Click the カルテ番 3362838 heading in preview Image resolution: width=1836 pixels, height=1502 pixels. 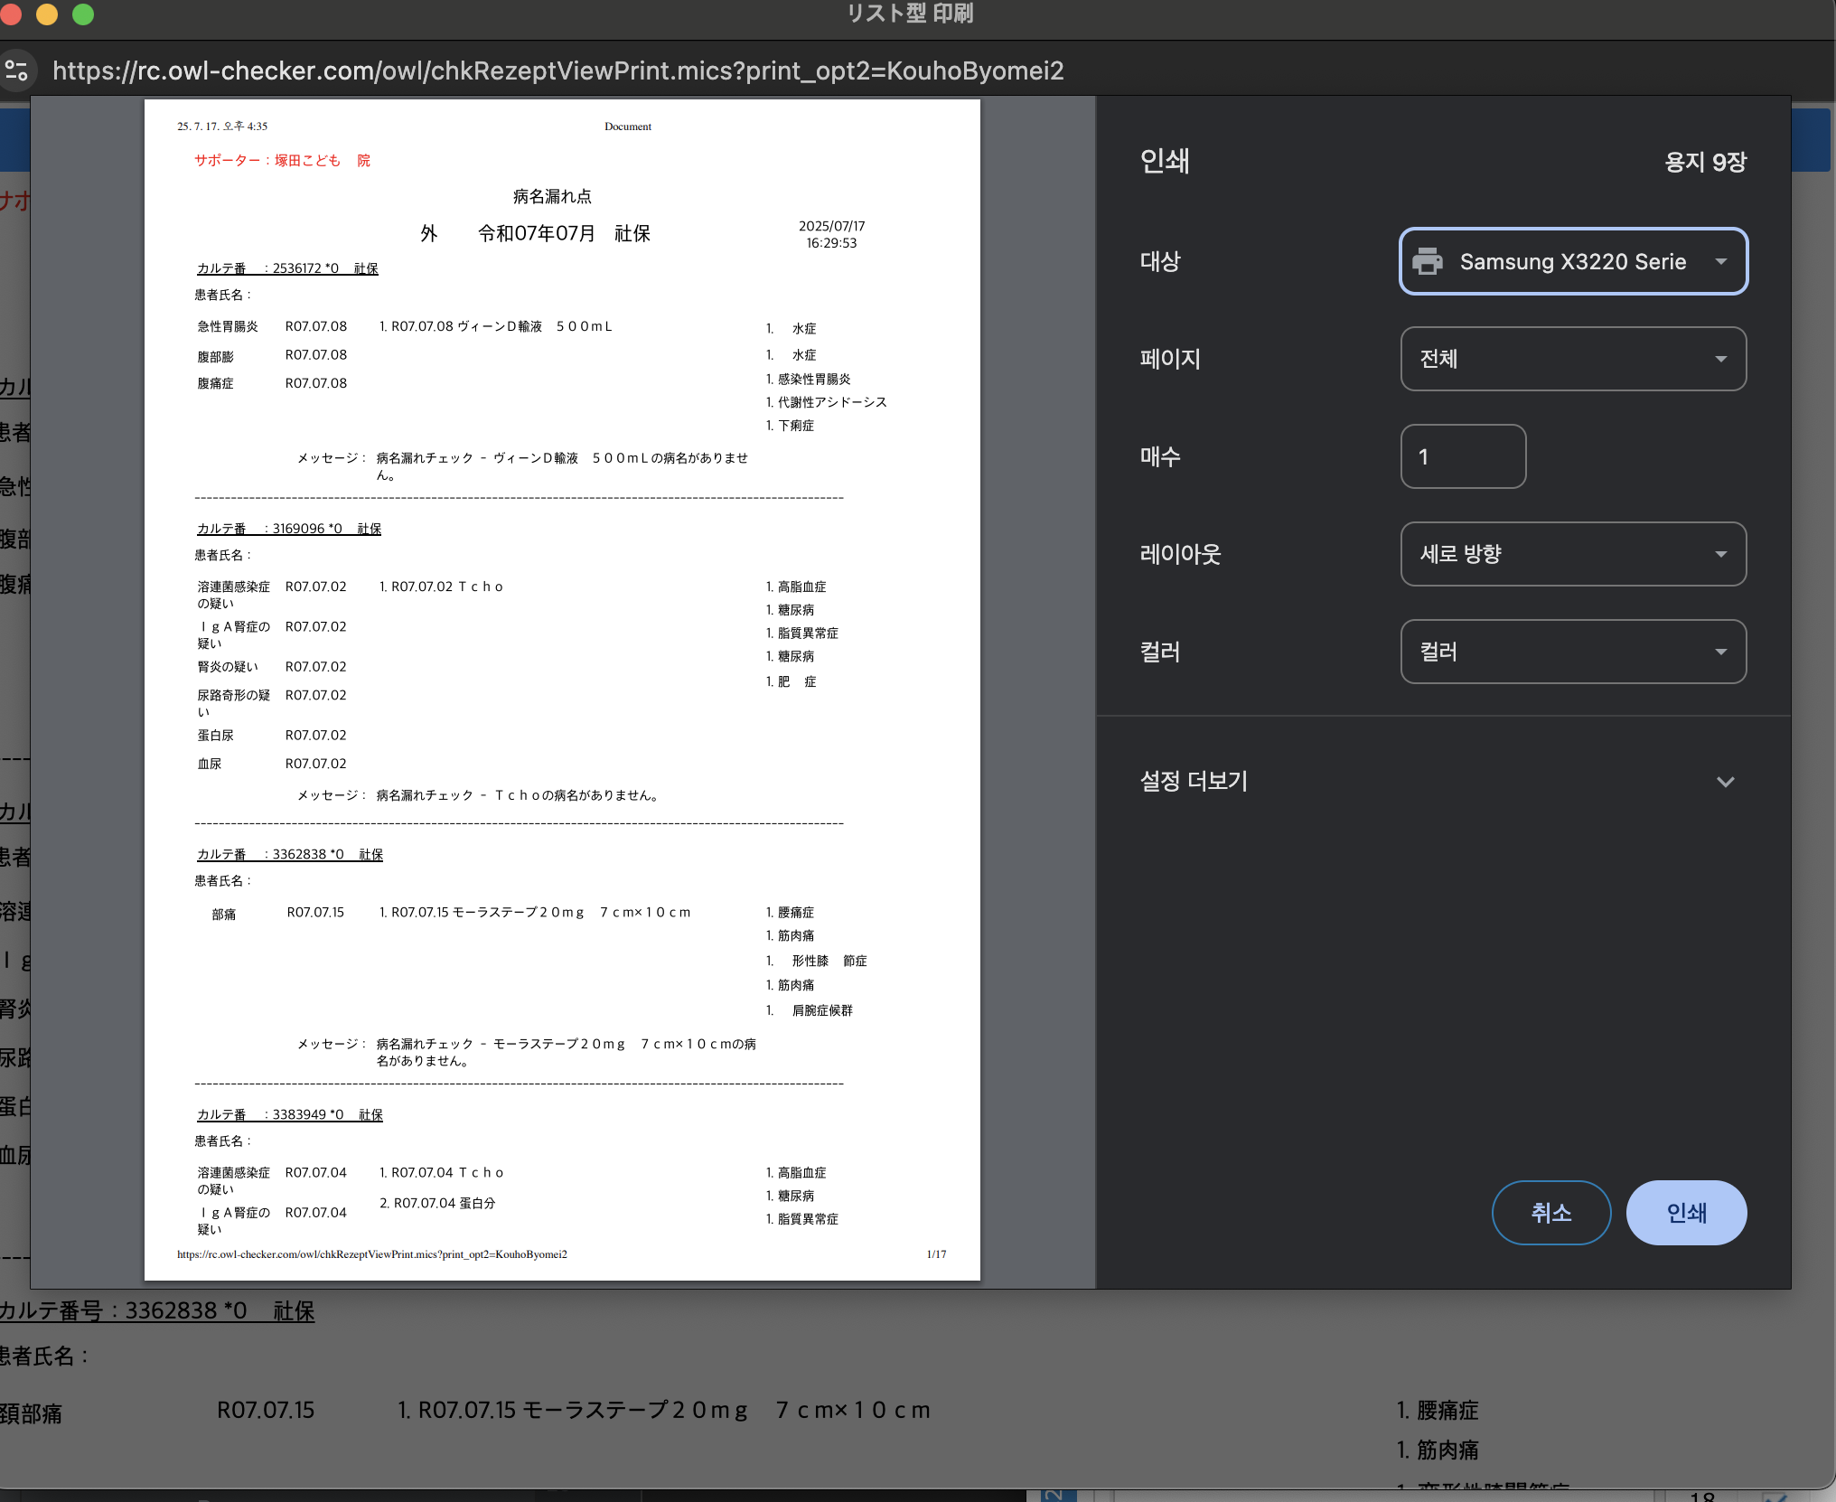click(x=290, y=854)
